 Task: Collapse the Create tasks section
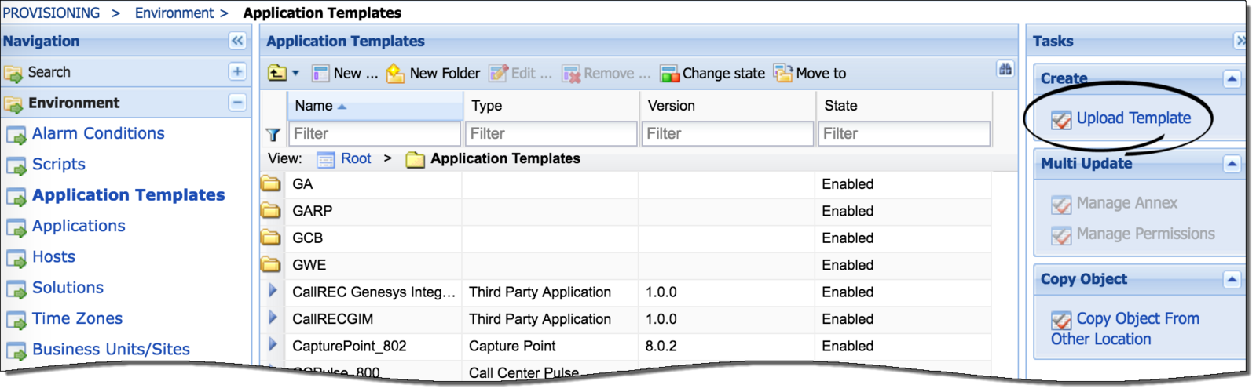click(x=1232, y=79)
